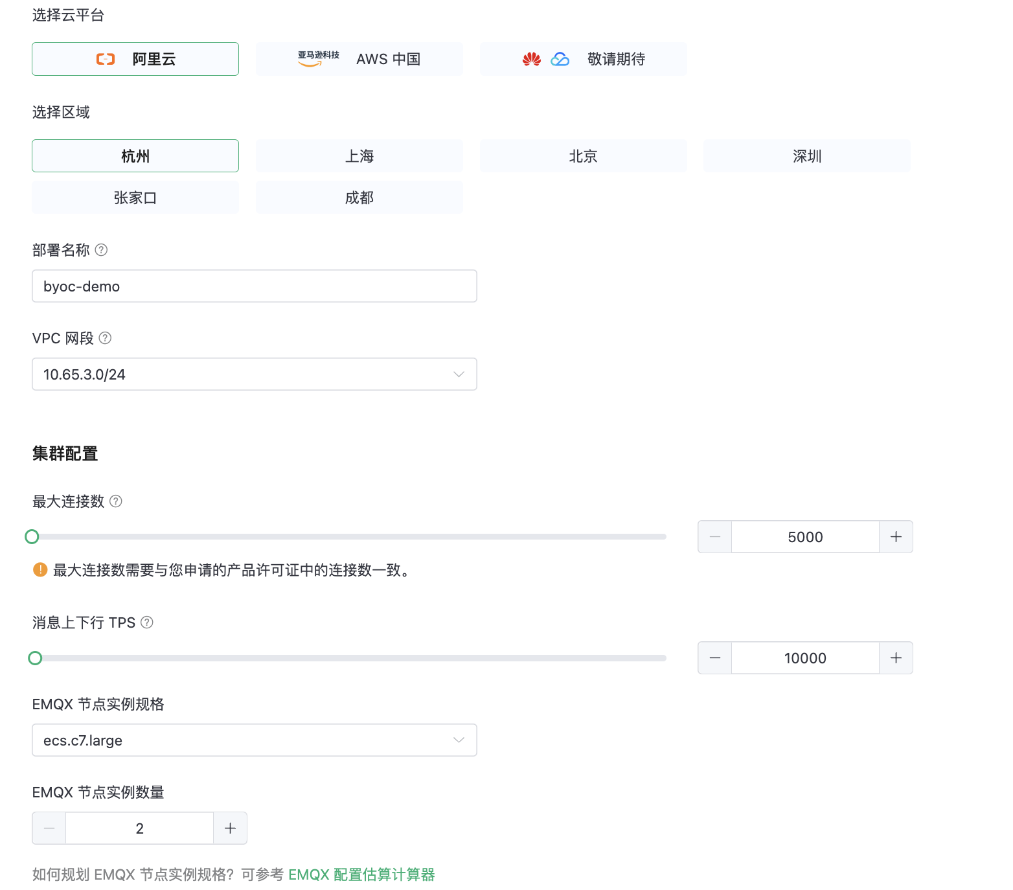Decrease TPS value with minus button

(x=715, y=658)
